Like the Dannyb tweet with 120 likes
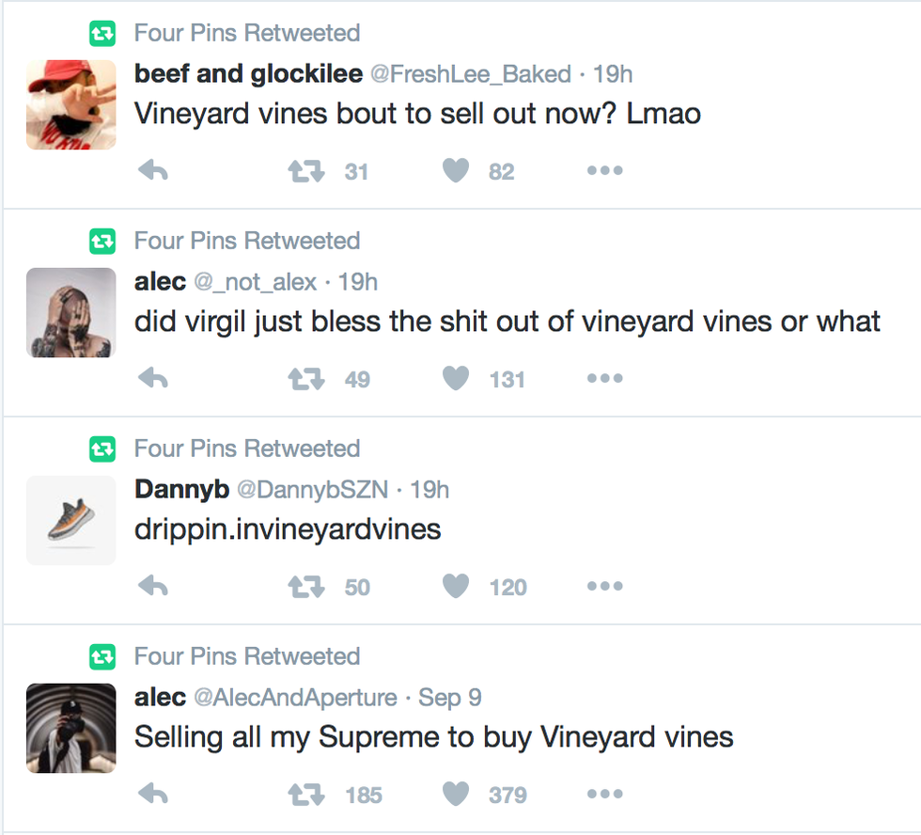This screenshot has width=921, height=835. click(456, 587)
